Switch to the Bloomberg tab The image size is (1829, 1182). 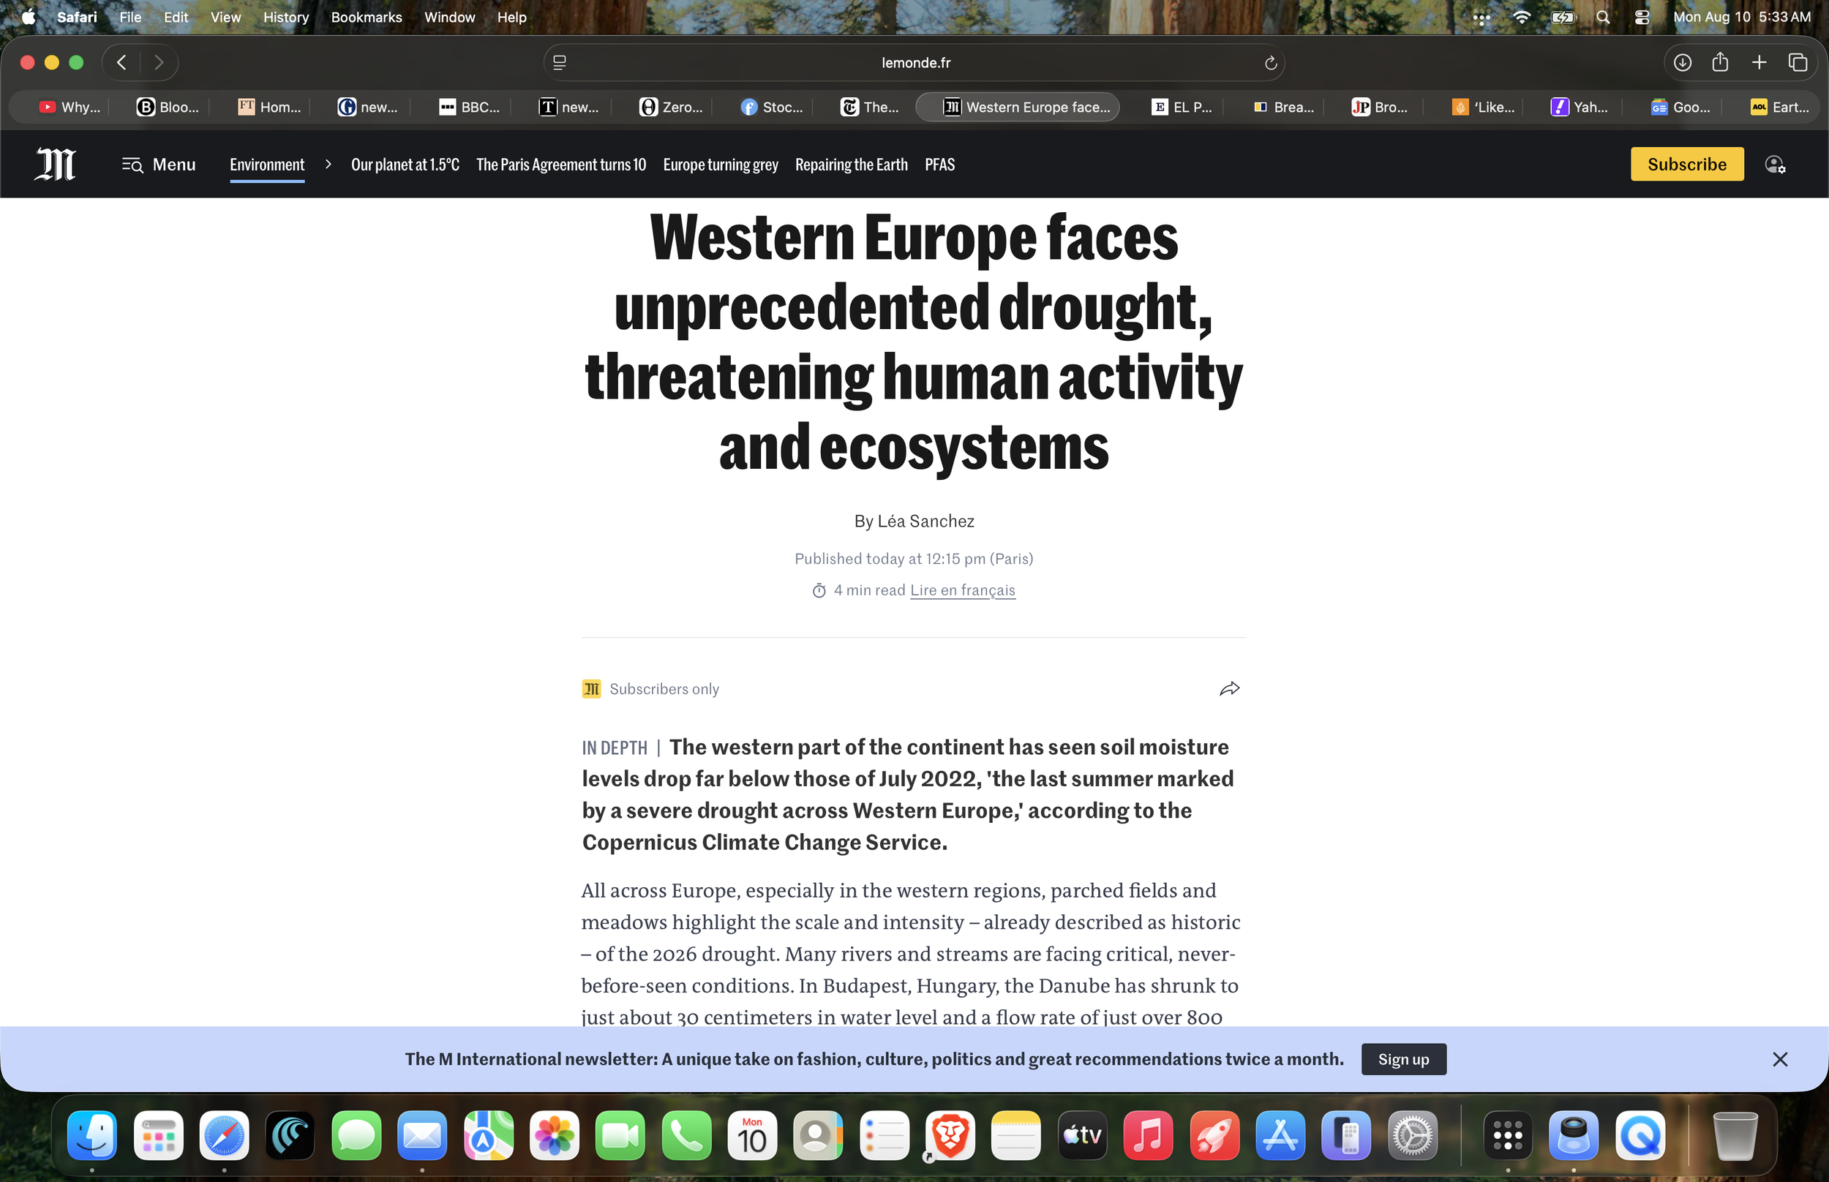point(168,108)
